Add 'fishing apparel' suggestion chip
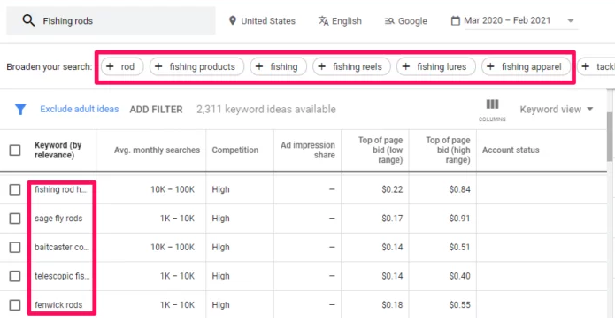615x330 pixels. (526, 66)
